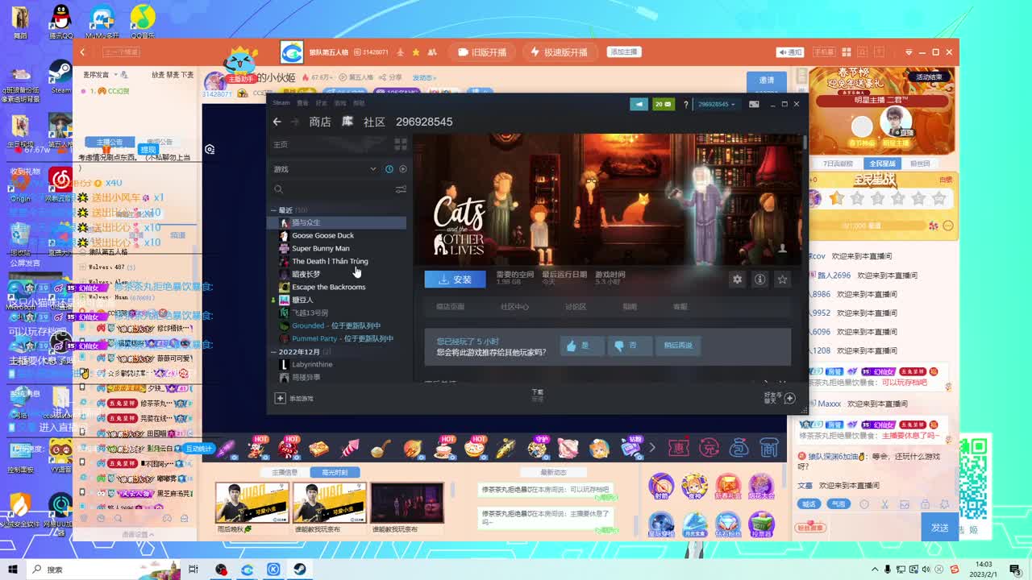Open the 库 (Library) tab in Steam
Viewport: 1032px width, 580px height.
(347, 122)
